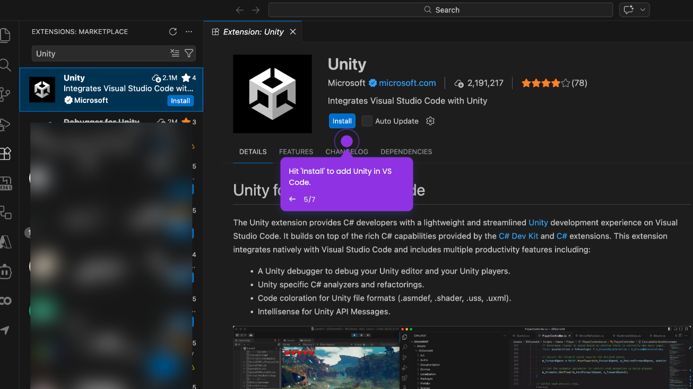Click the connected-squares icon in activity bar
The height and width of the screenshot is (389, 693).
pyautogui.click(x=5, y=213)
